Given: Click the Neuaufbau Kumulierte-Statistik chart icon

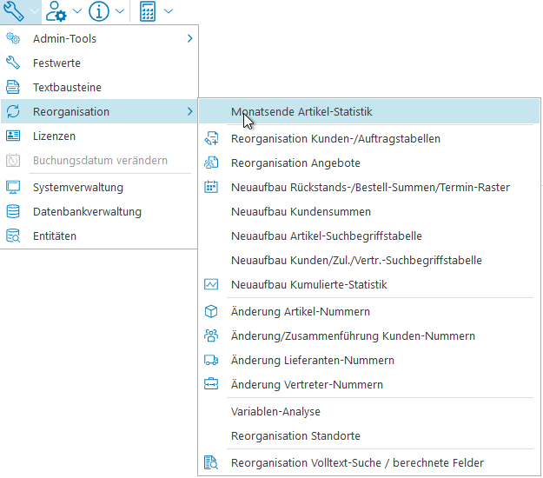Looking at the screenshot, I should point(211,284).
